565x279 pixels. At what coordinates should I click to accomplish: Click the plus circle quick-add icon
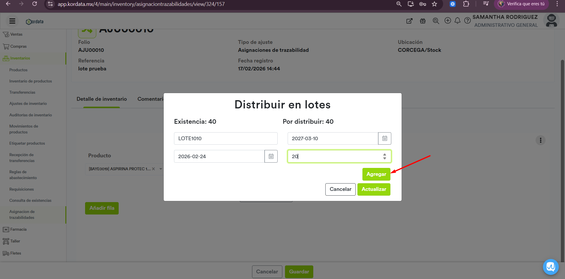(x=448, y=21)
